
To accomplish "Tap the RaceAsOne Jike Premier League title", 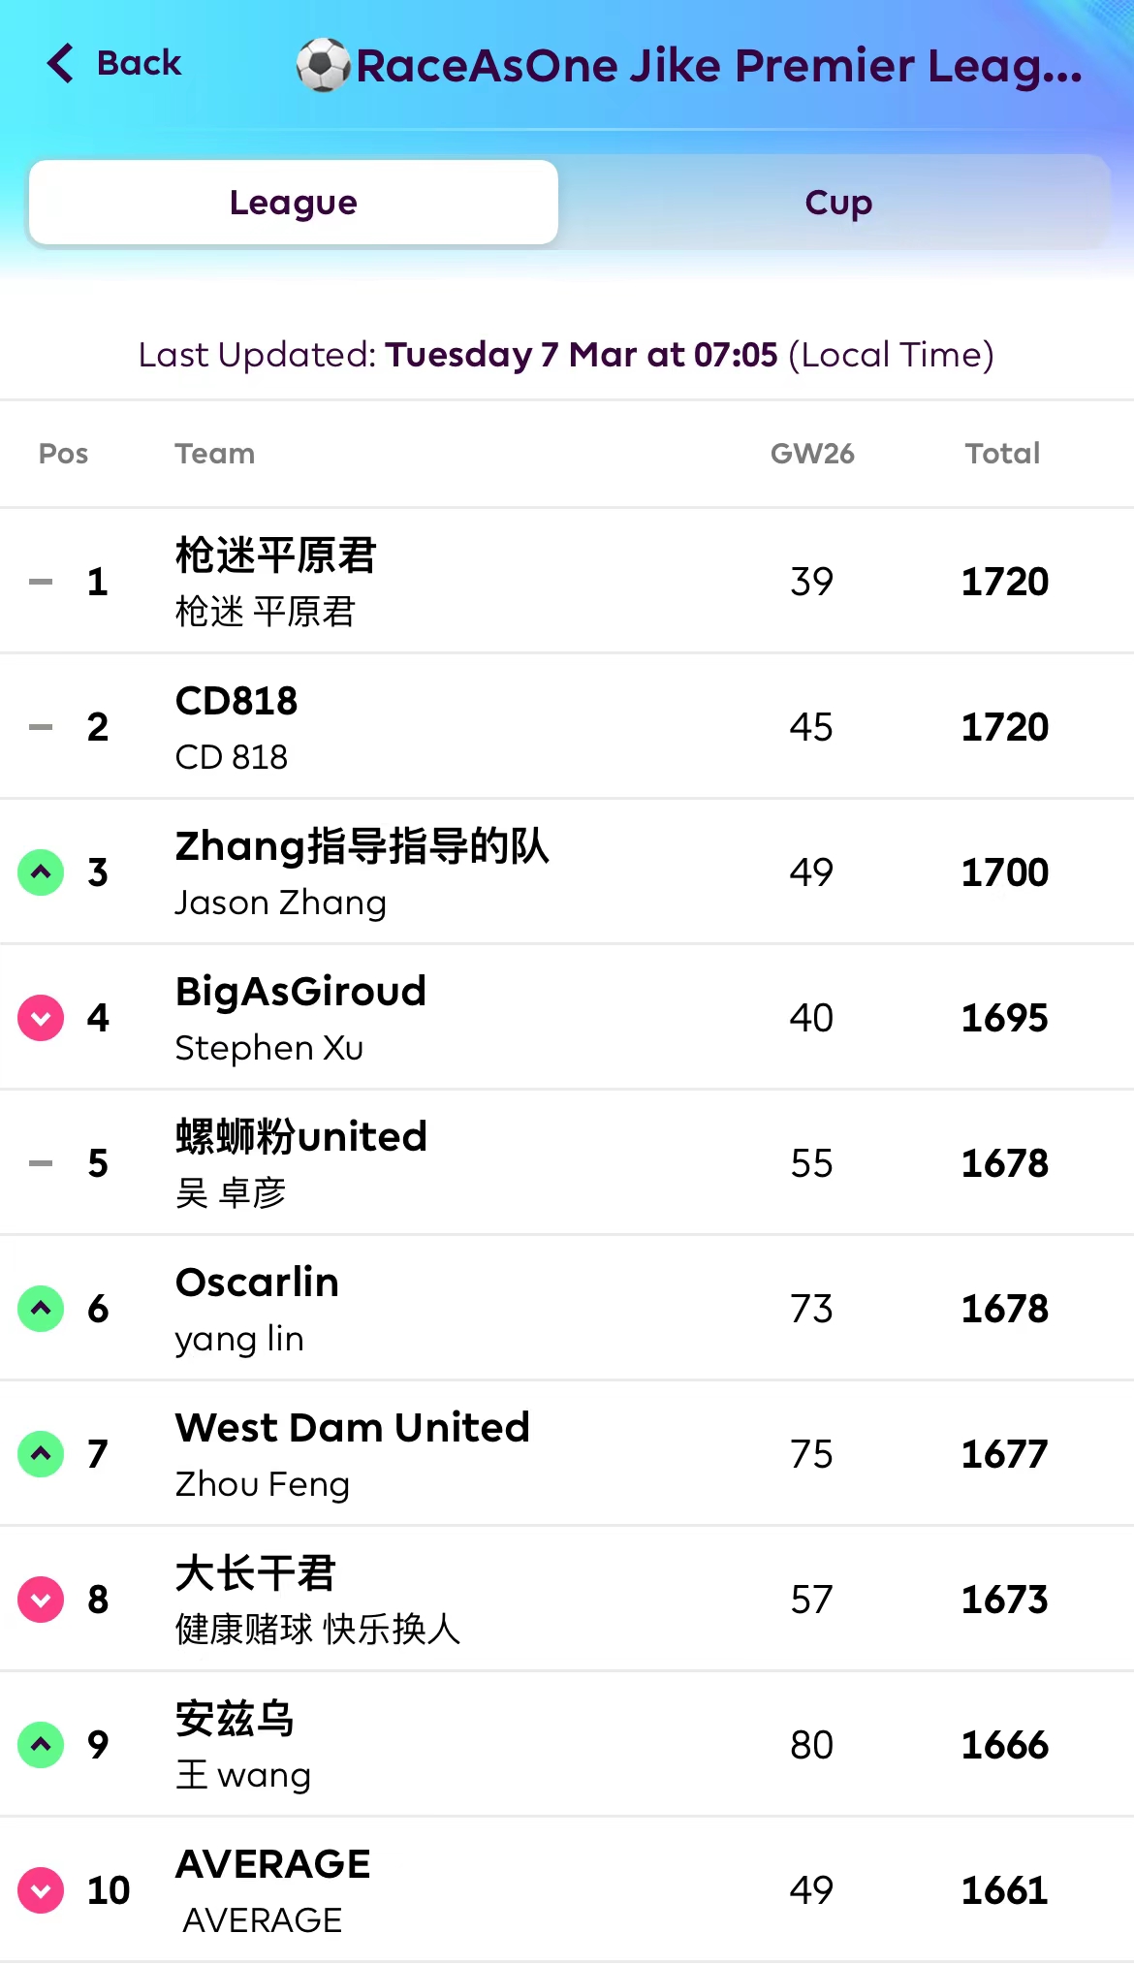I will coord(718,66).
